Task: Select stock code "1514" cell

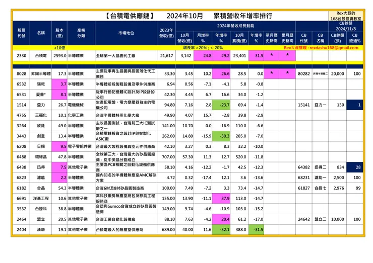Action: 21,105
